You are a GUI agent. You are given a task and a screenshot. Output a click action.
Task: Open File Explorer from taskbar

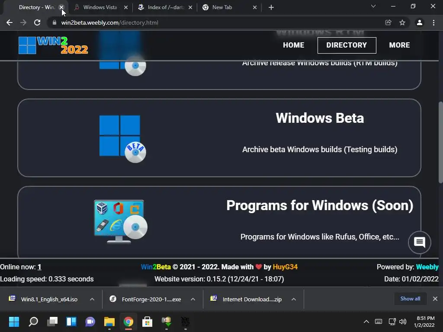click(x=109, y=322)
